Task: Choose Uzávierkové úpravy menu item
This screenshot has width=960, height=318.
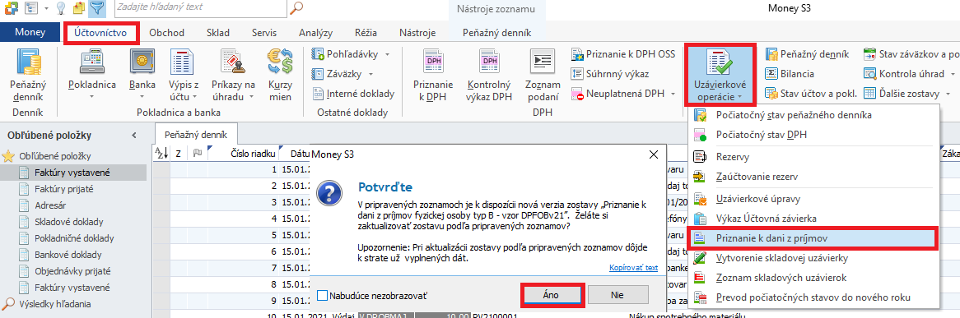Action: coord(814,199)
